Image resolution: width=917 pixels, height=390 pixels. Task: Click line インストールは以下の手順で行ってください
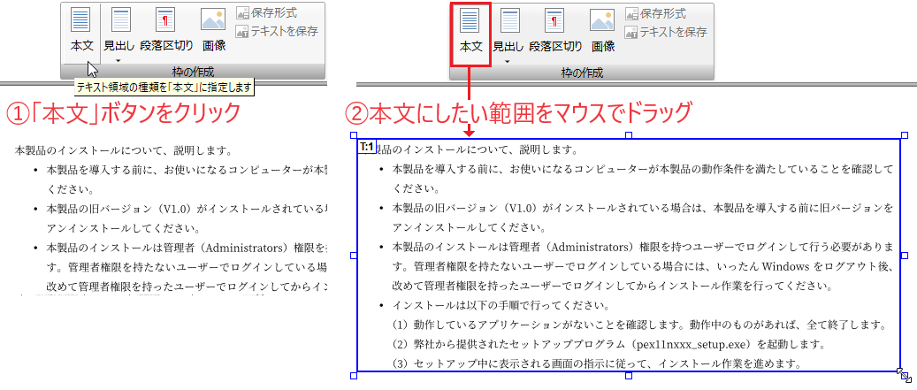[x=501, y=306]
